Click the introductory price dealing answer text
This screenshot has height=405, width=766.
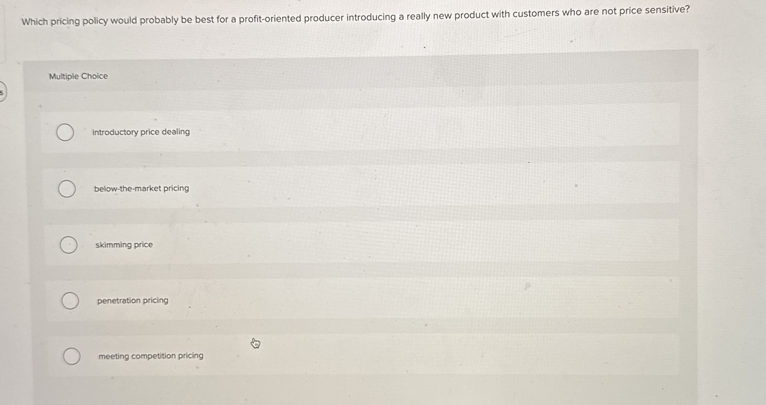click(140, 132)
